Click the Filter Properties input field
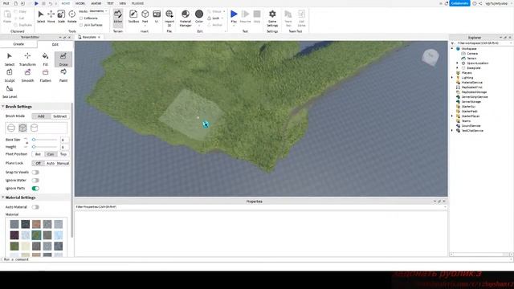514x289 pixels. [260, 207]
